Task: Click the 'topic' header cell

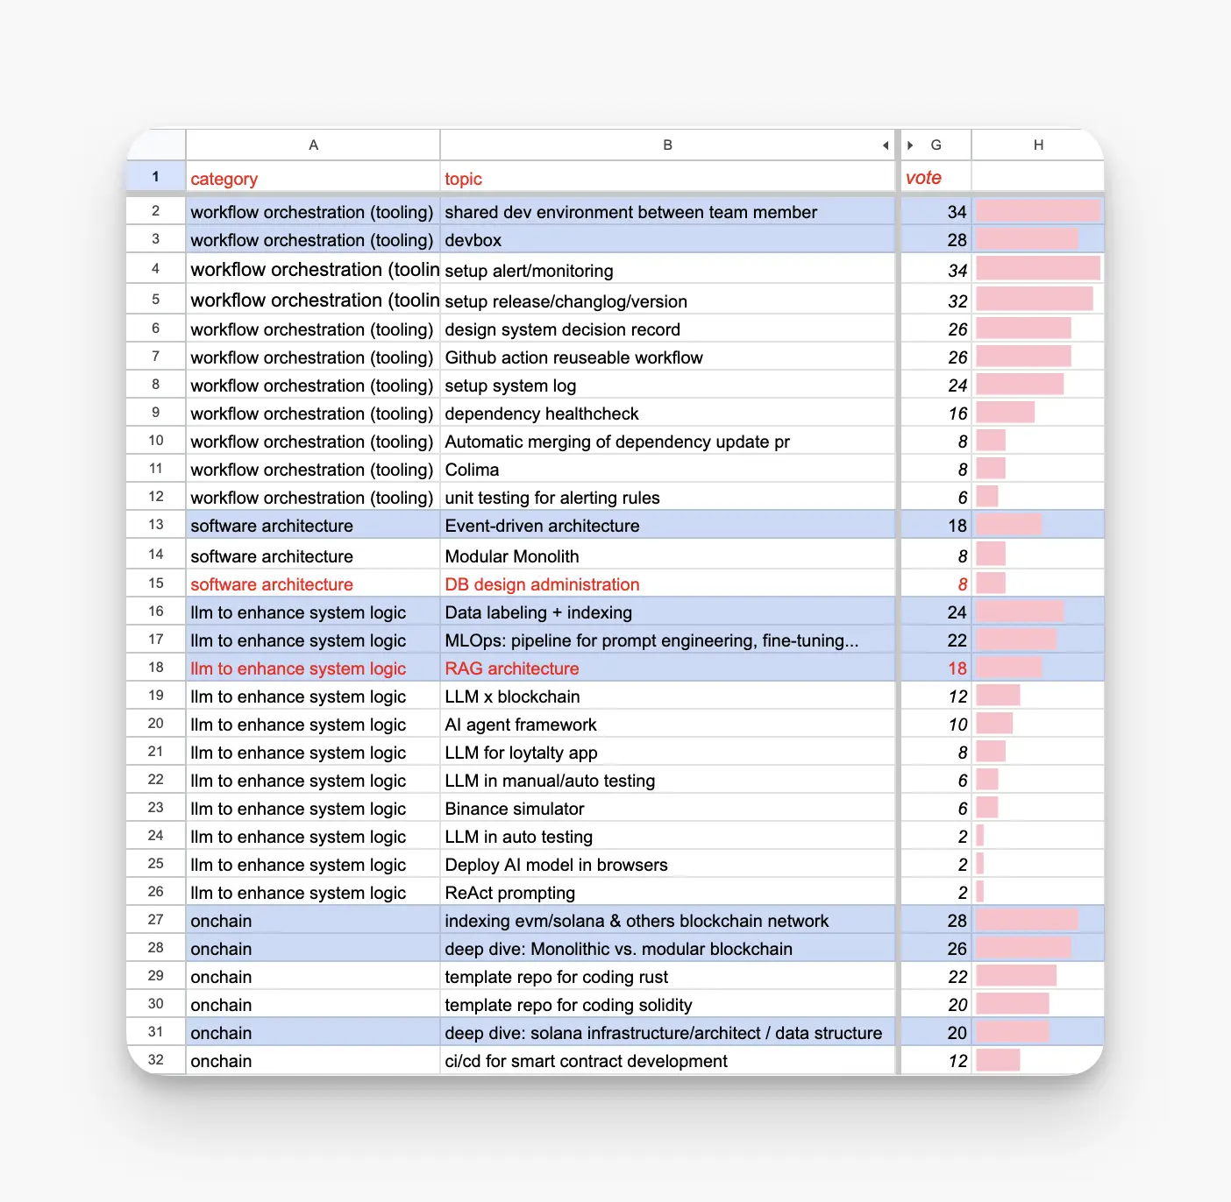Action: coord(667,177)
